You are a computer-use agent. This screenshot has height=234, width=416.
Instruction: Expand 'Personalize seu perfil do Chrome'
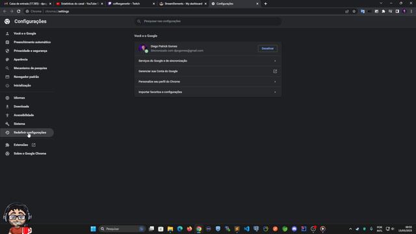(x=208, y=81)
